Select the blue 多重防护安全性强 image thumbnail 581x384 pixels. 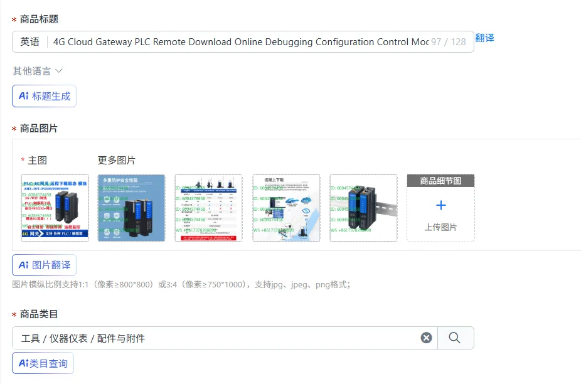[x=132, y=208]
